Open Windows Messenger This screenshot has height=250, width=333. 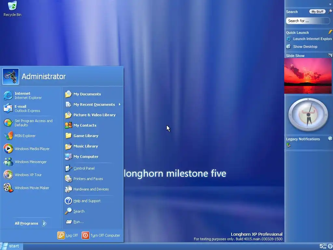coord(25,162)
